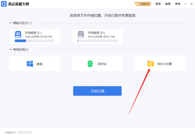Close the recovery app window
Viewport: 195px width, 135px height.
191,4
